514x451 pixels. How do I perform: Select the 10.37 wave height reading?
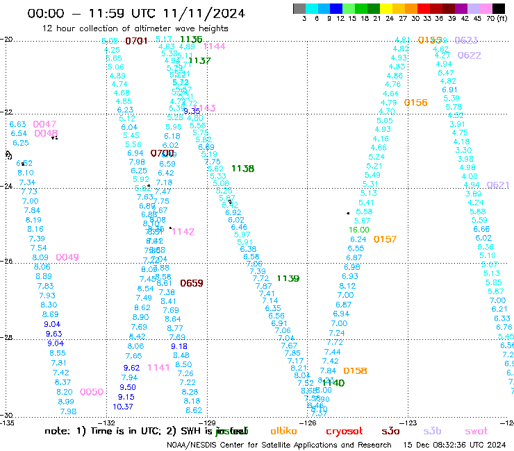[123, 407]
